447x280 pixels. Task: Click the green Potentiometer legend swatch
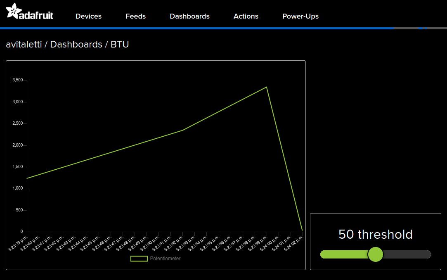click(139, 259)
